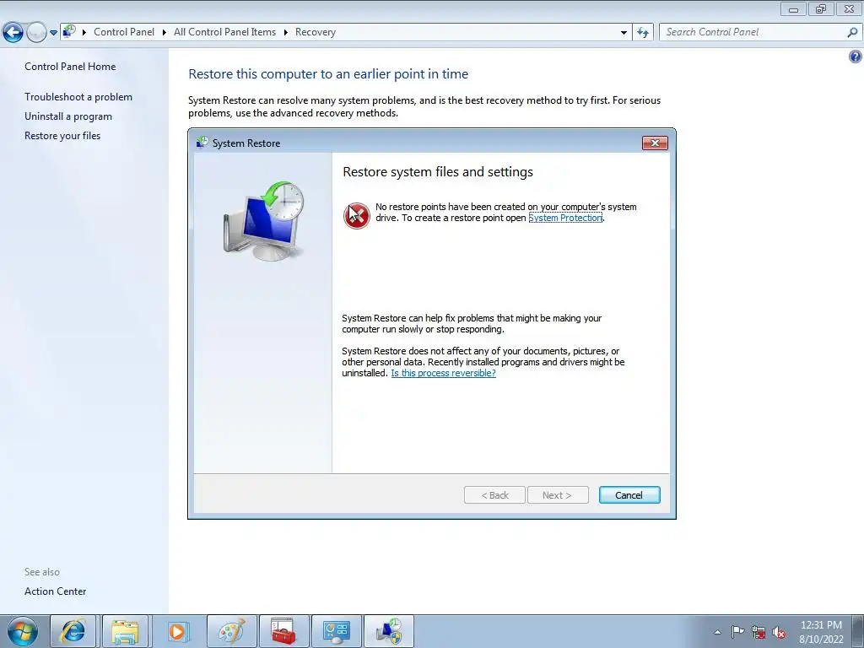The image size is (864, 648).
Task: Open the red toolbox taskbar app
Action: pos(283,631)
